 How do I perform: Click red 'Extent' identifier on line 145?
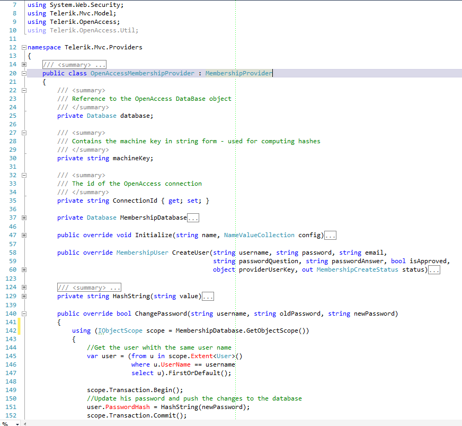202,356
